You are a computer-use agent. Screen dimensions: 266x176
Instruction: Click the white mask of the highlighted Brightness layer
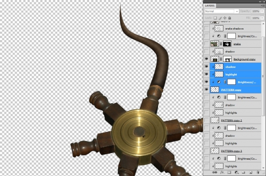pyautogui.click(x=231, y=82)
